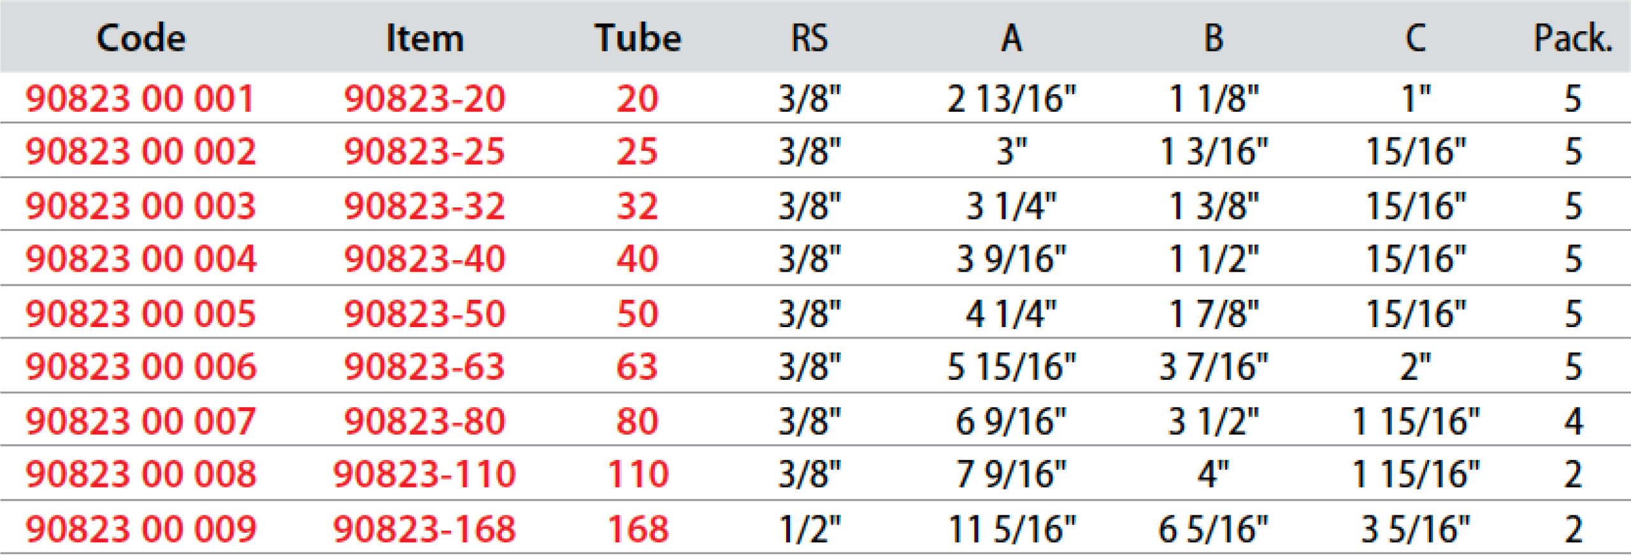Select code 90823 00 009
This screenshot has width=1631, height=560.
pyautogui.click(x=140, y=529)
